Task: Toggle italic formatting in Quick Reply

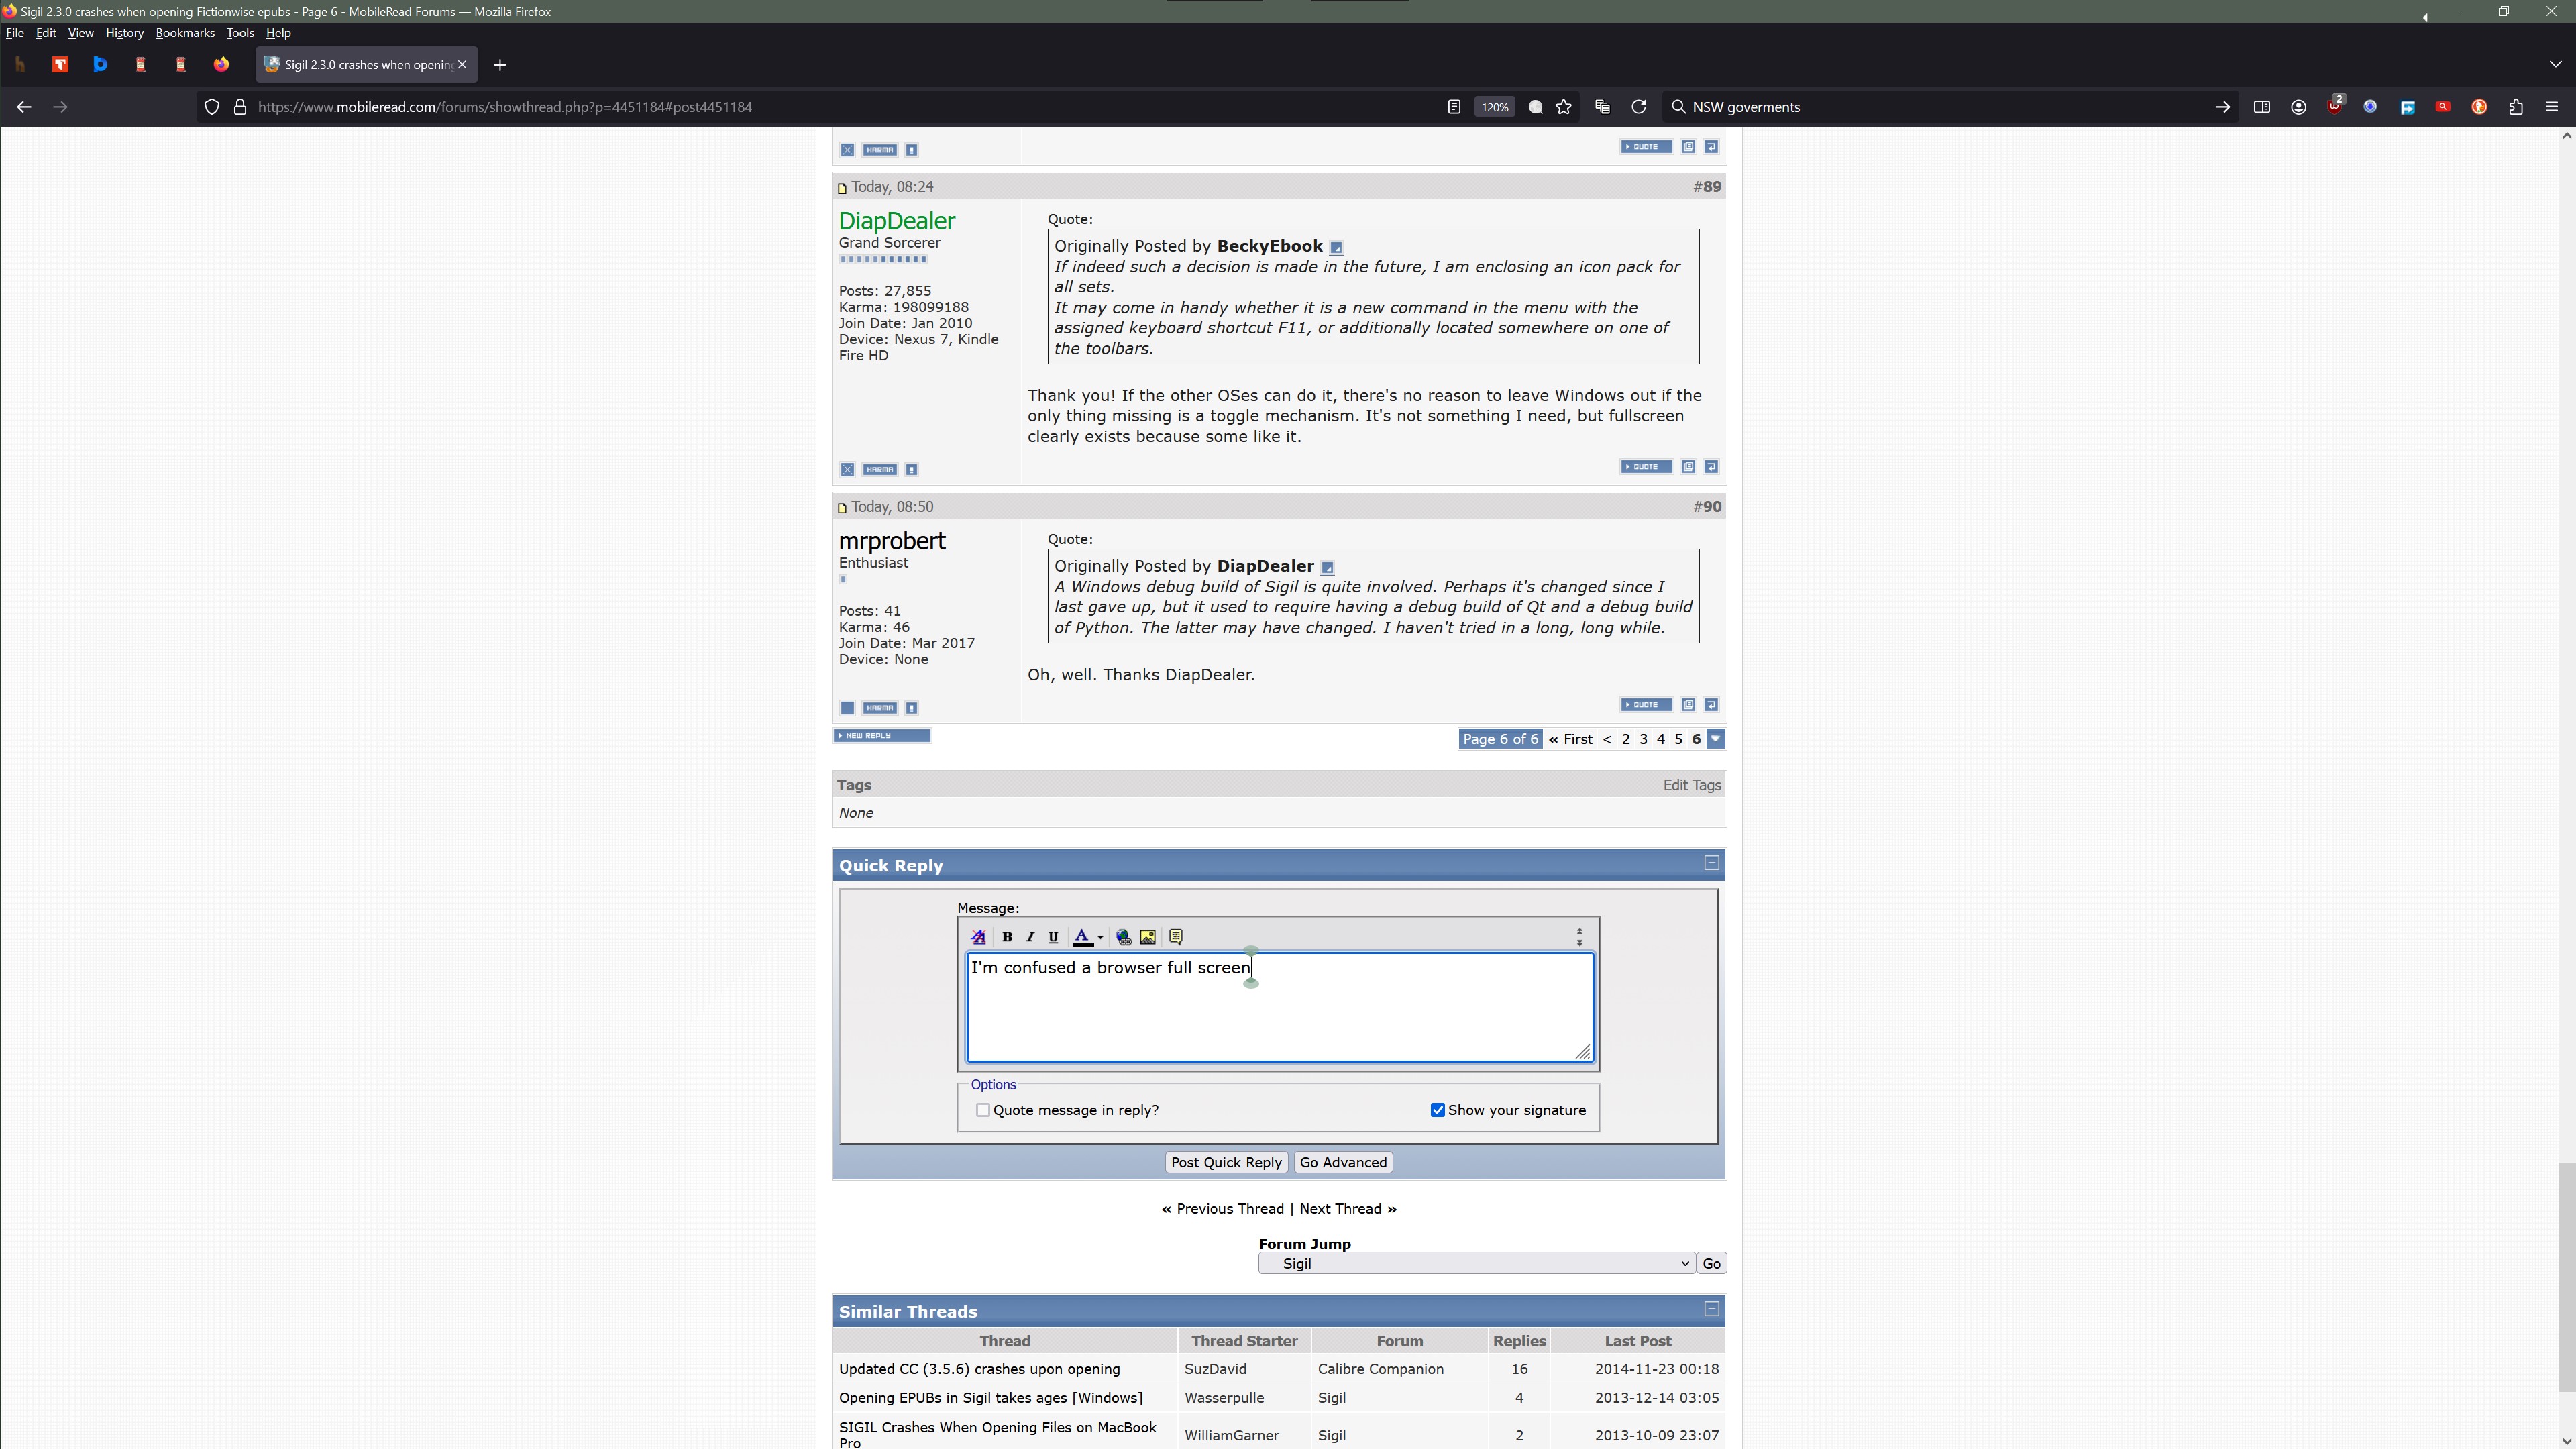Action: point(1030,937)
